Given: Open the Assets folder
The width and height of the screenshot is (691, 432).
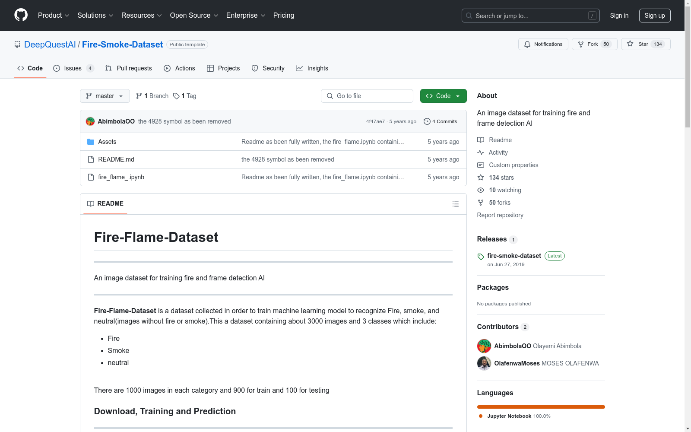Looking at the screenshot, I should [x=107, y=142].
